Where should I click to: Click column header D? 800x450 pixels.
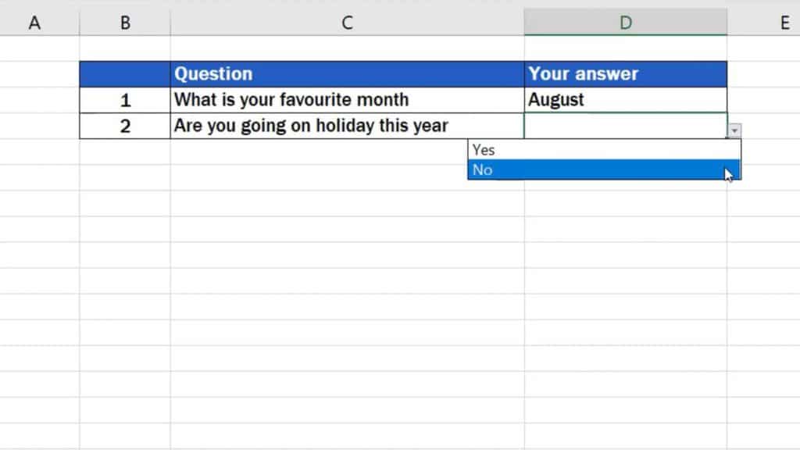[624, 23]
